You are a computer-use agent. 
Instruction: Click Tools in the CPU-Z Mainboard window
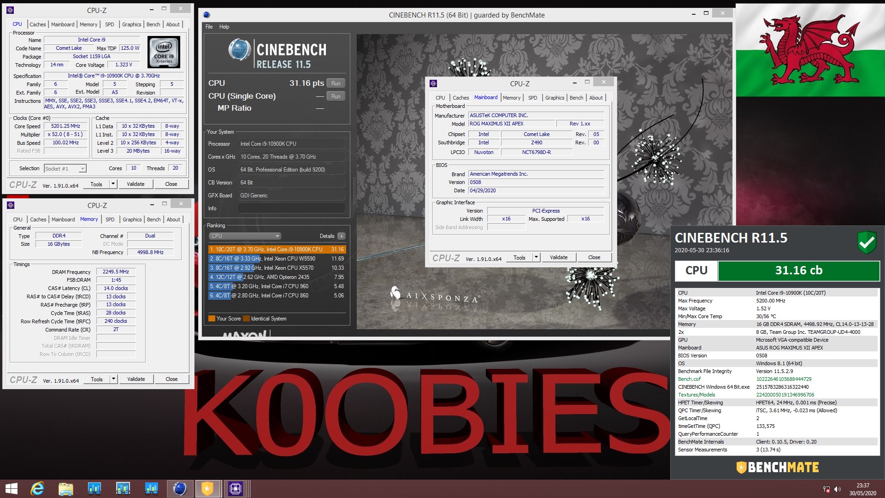(x=519, y=257)
